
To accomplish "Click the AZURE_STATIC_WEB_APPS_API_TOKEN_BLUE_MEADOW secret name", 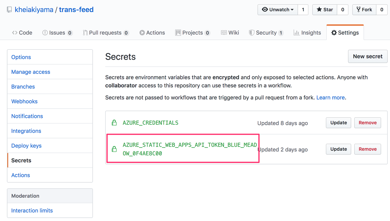I will (190, 149).
